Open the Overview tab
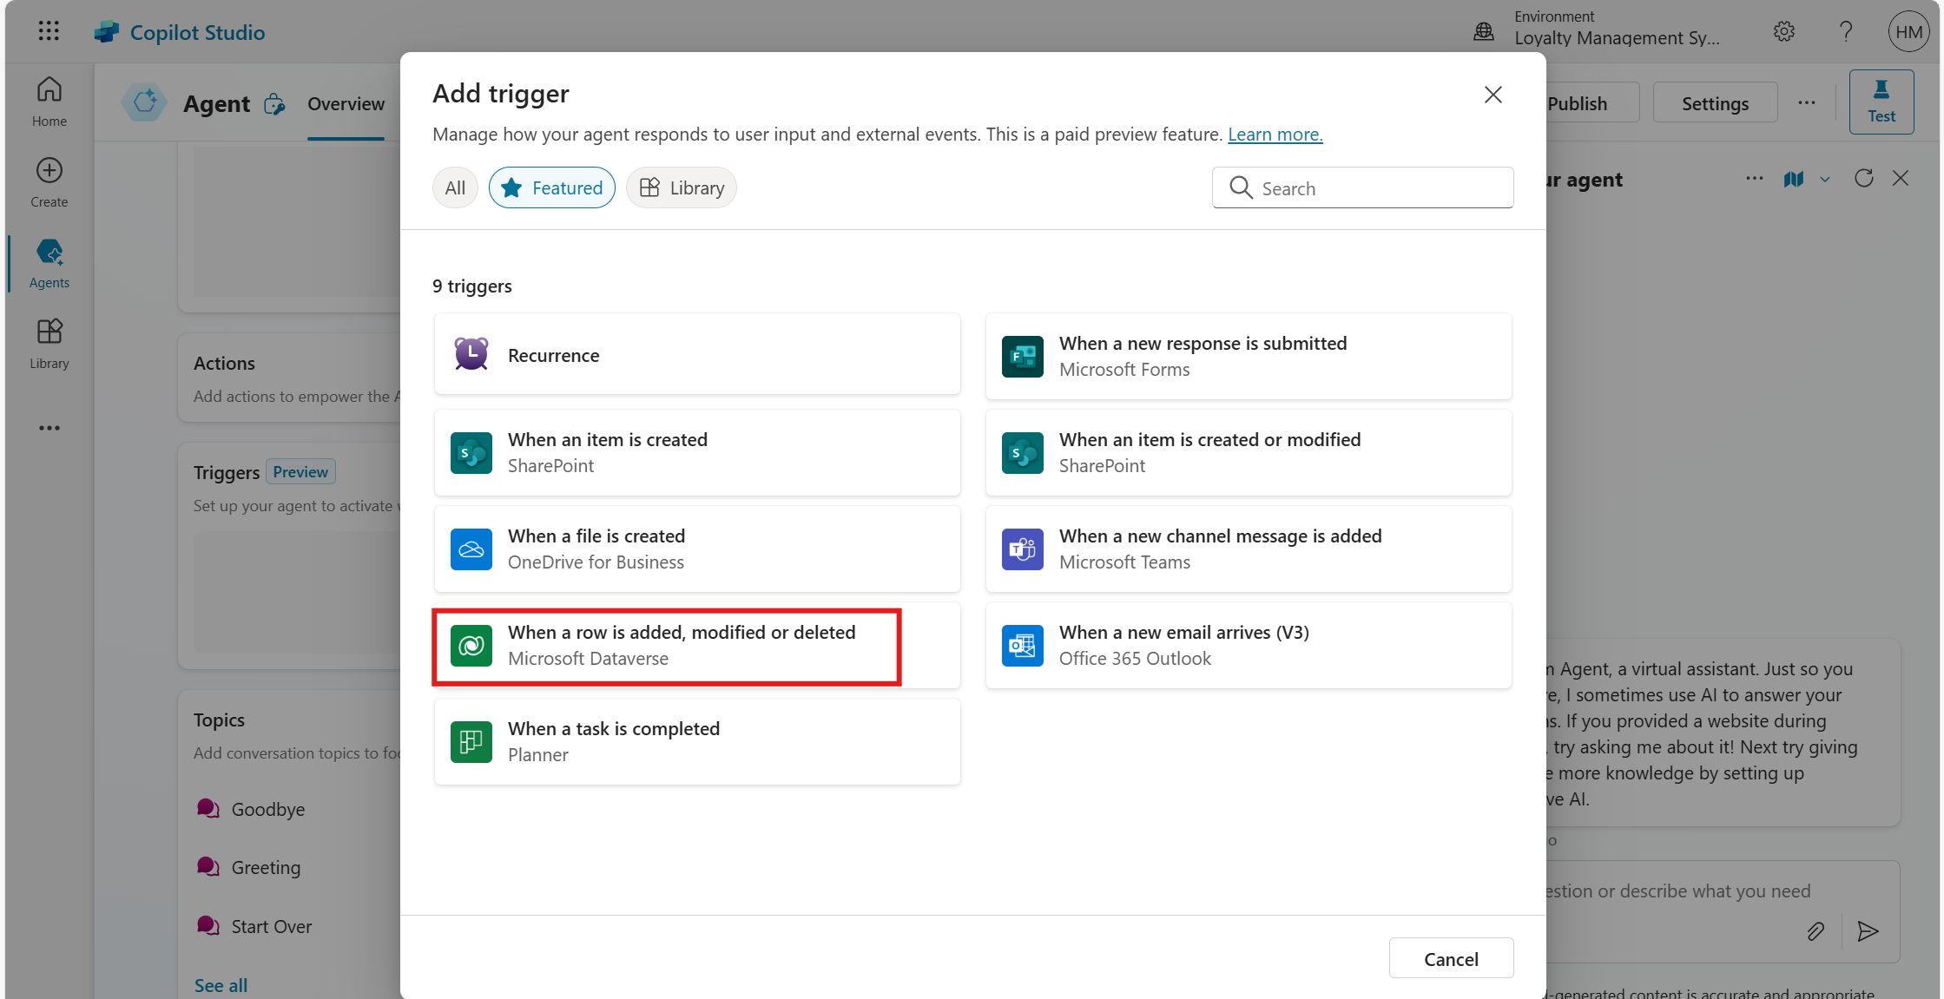Screen dimensions: 1944x999 pyautogui.click(x=346, y=104)
